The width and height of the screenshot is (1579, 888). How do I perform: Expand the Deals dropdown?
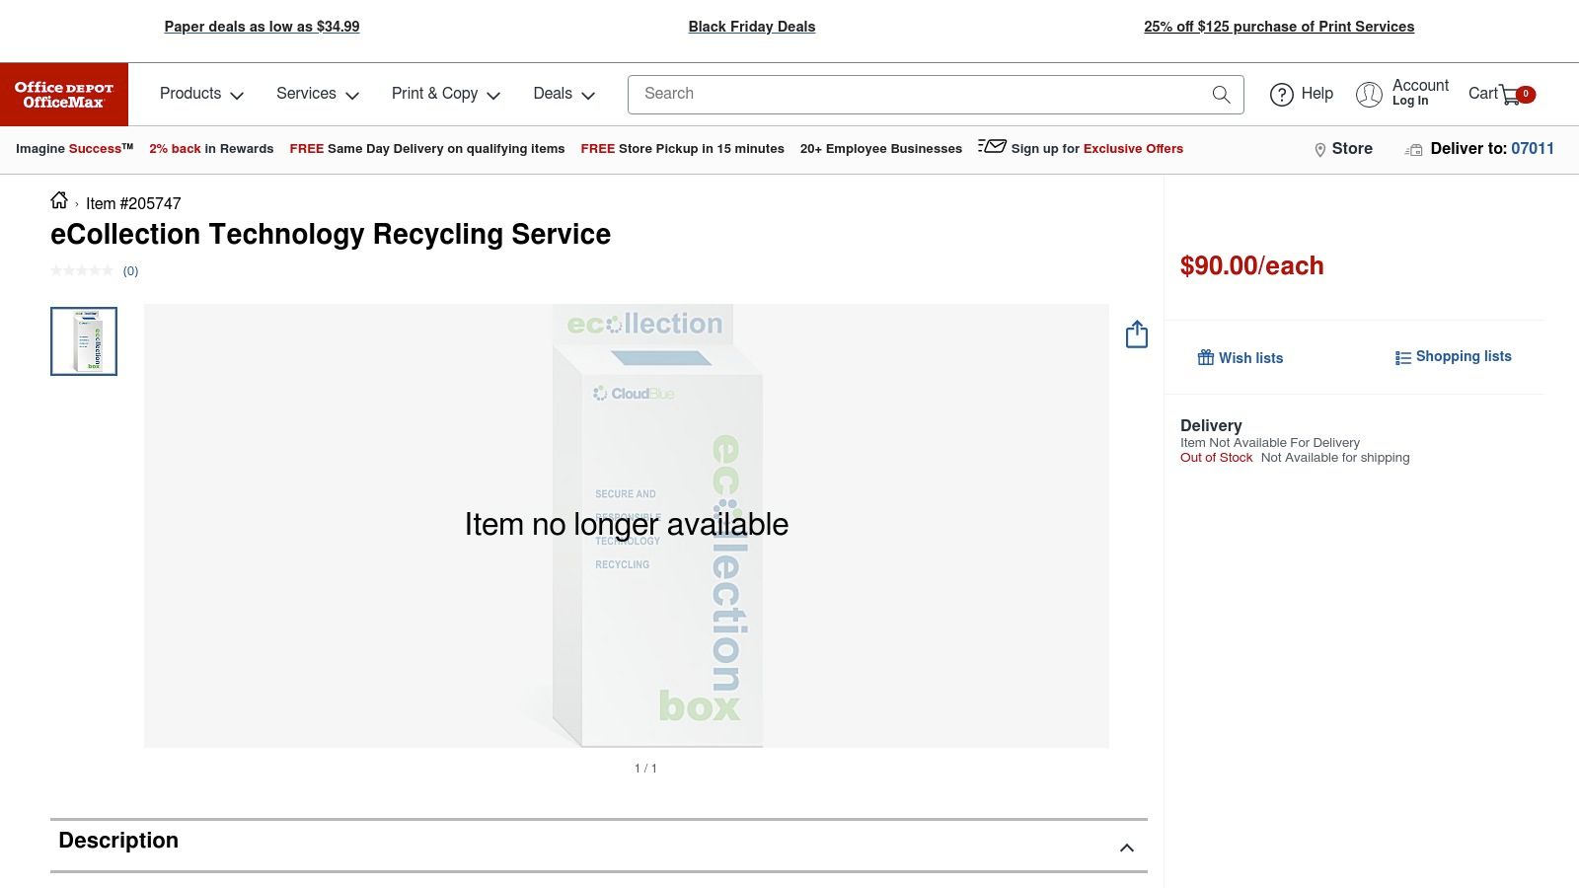[x=564, y=94]
